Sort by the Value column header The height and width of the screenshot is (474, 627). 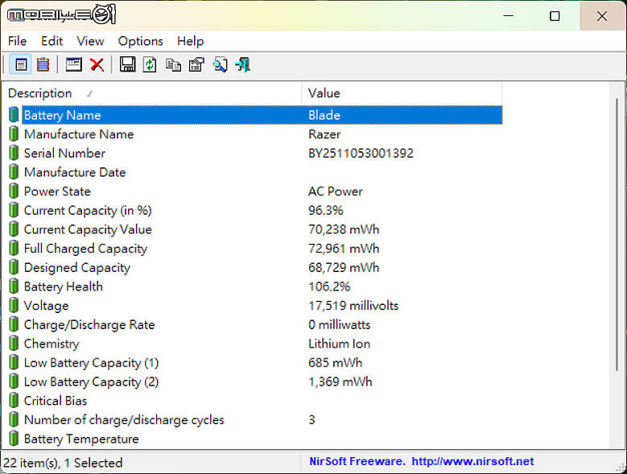[x=402, y=93]
